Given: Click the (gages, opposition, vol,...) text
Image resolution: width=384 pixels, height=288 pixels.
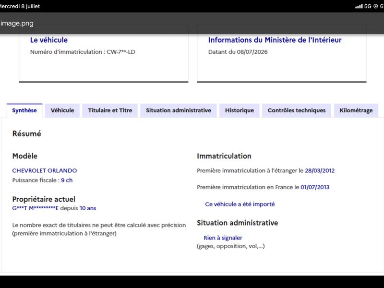Looking at the screenshot, I should (231, 246).
